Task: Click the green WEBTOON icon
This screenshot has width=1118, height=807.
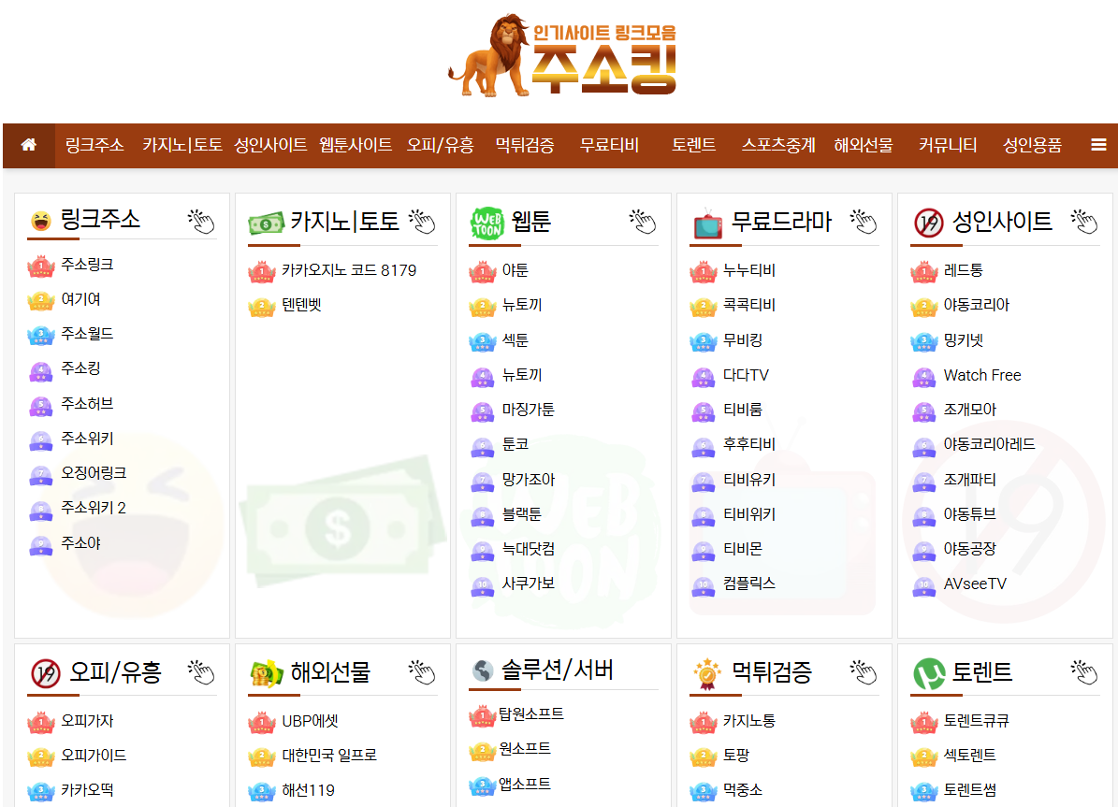Action: 487,223
